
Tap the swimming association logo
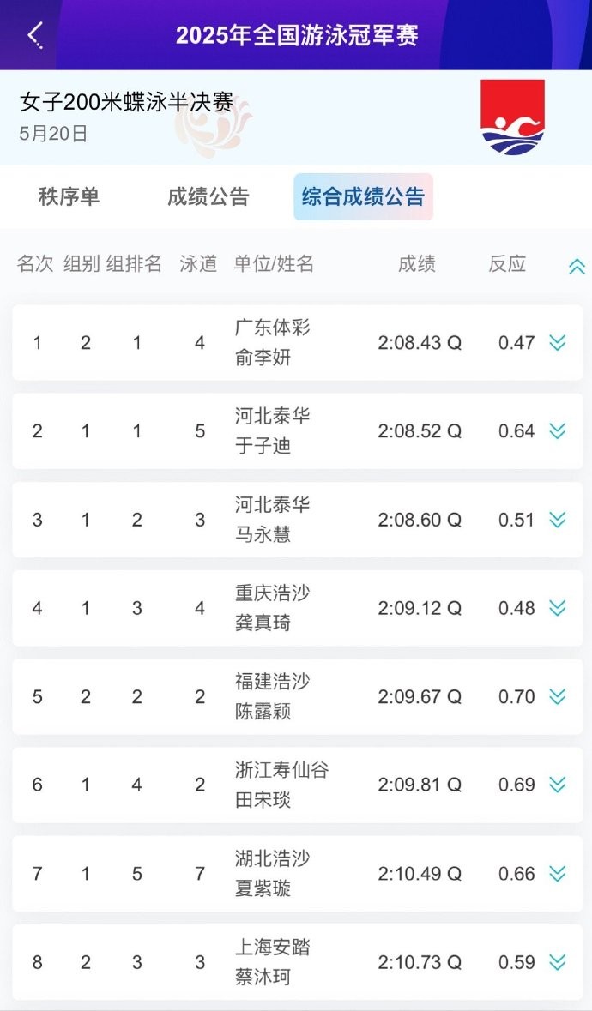click(x=512, y=117)
